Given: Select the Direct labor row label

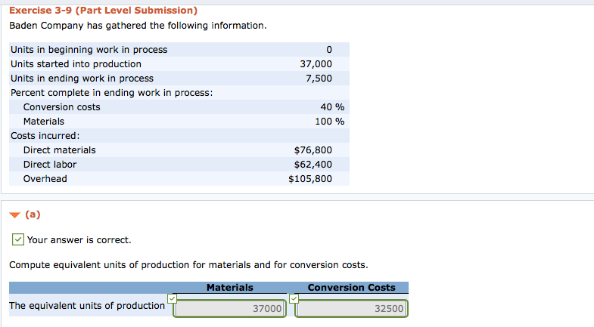Looking at the screenshot, I should [50, 165].
